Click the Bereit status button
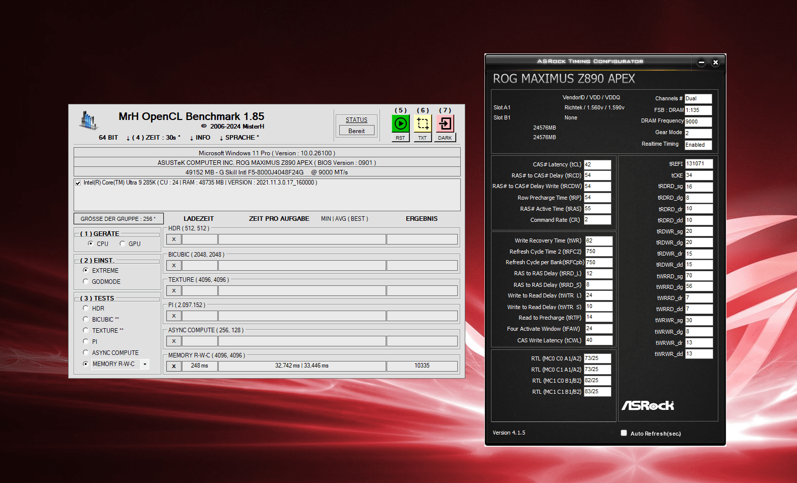The image size is (797, 483). 356,131
